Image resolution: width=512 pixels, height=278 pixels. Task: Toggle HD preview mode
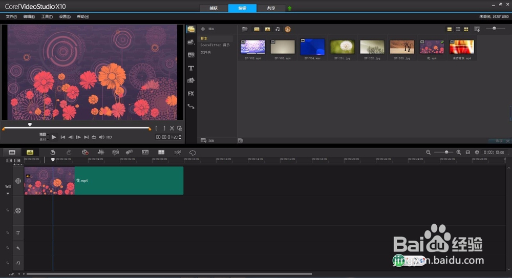tap(109, 137)
